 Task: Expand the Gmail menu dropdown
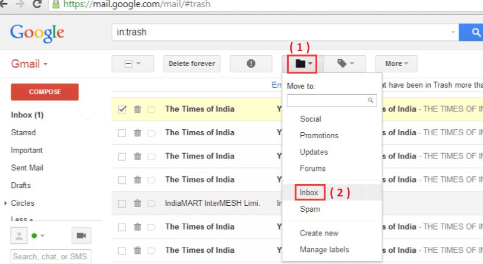(29, 64)
